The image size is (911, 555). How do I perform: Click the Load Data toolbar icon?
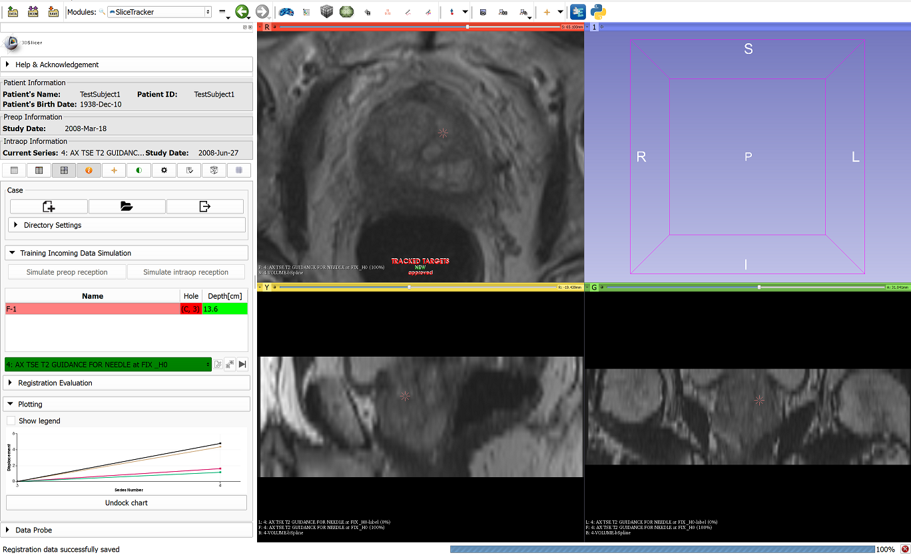coord(13,11)
